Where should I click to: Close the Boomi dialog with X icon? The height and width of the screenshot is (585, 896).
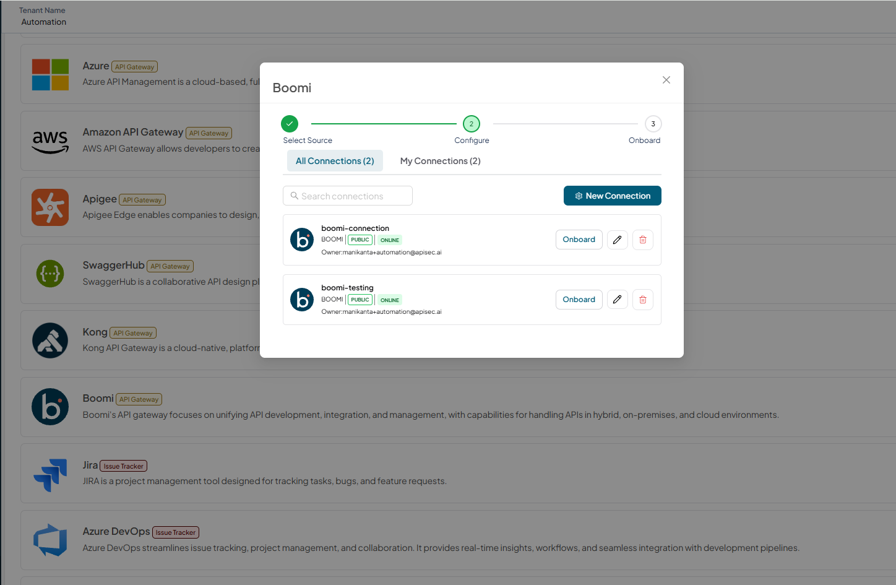click(x=666, y=80)
